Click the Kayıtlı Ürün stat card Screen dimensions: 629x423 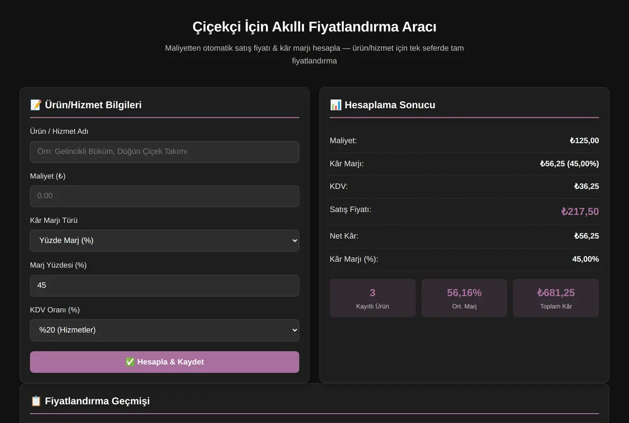(373, 298)
